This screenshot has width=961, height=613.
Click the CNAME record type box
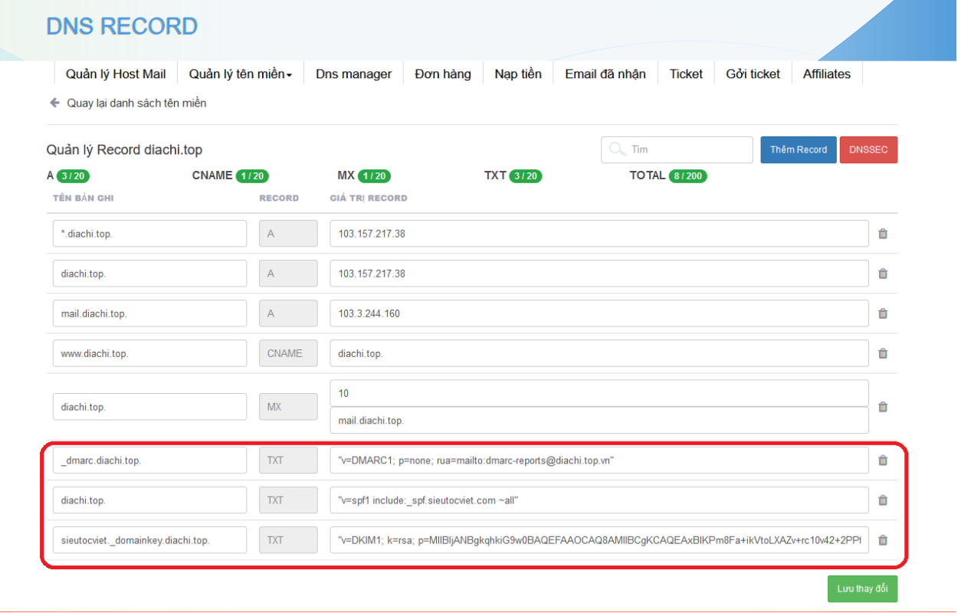click(288, 353)
